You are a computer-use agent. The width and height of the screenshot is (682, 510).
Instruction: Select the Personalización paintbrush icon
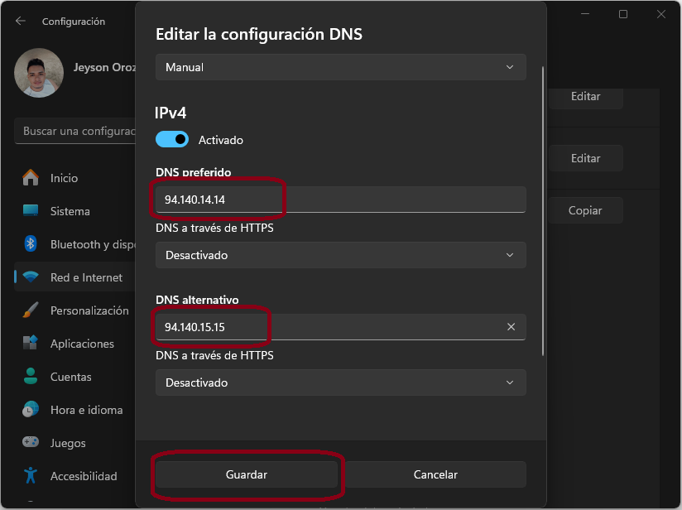(x=31, y=310)
